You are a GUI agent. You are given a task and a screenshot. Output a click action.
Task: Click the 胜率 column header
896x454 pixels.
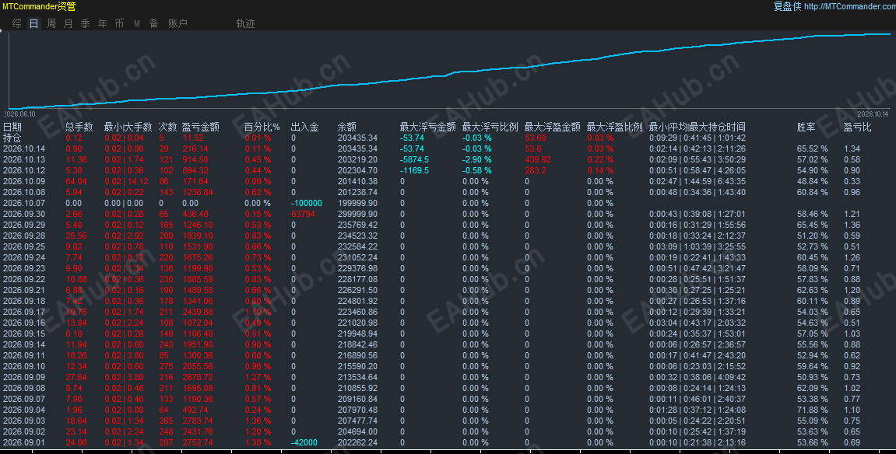[x=806, y=127]
